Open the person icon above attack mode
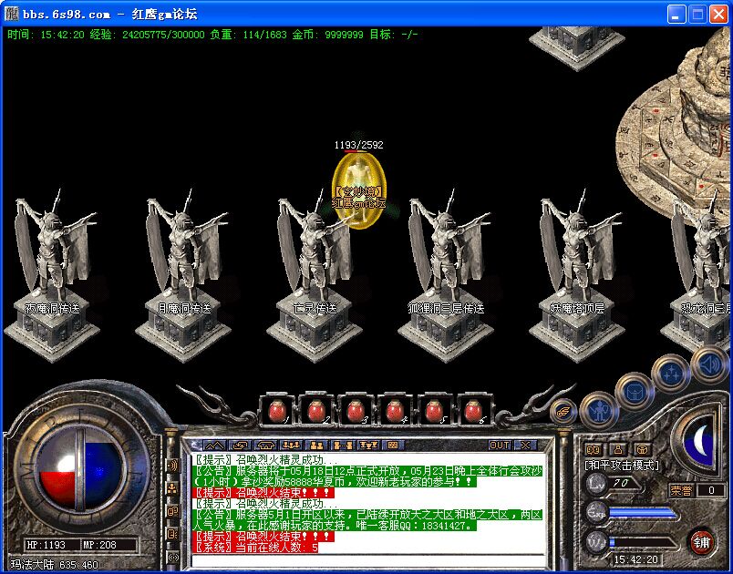The image size is (733, 574). (618, 450)
